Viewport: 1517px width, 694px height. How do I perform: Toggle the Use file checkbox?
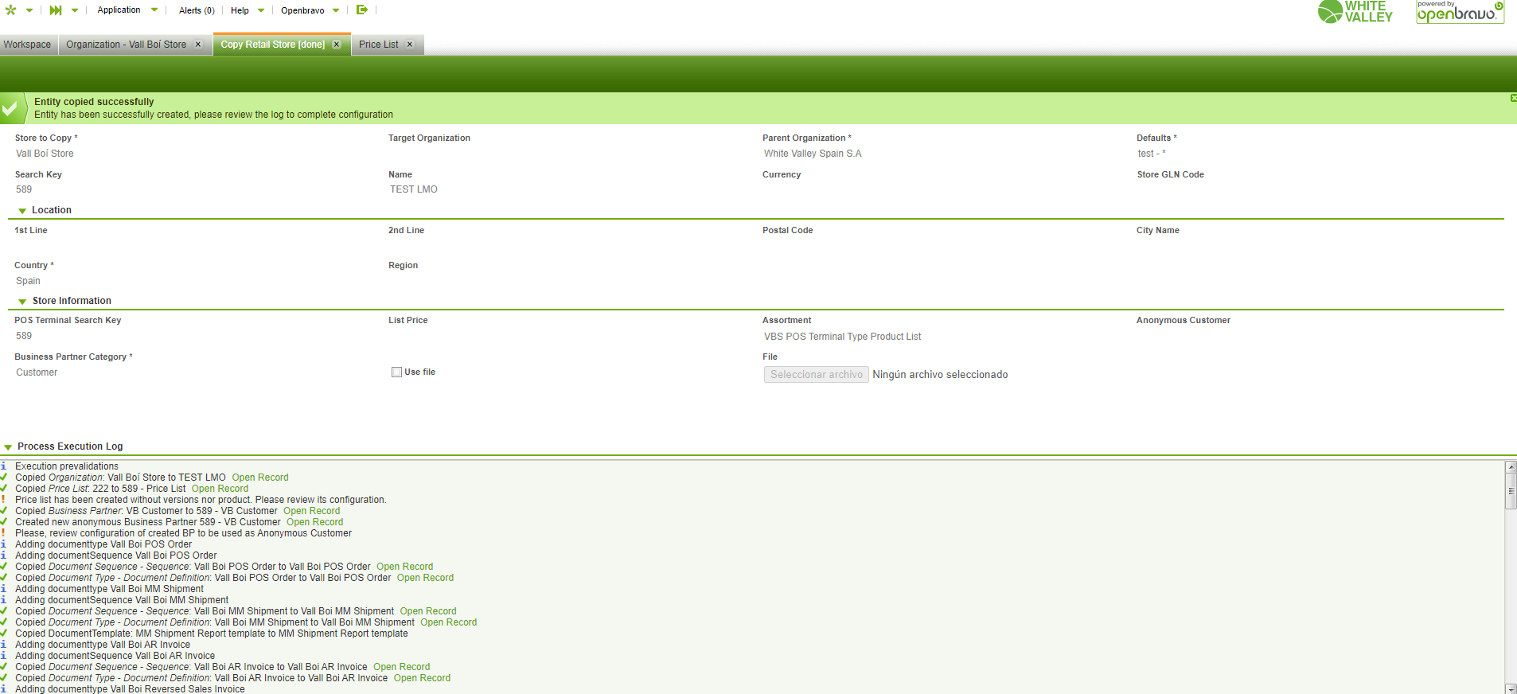point(396,372)
